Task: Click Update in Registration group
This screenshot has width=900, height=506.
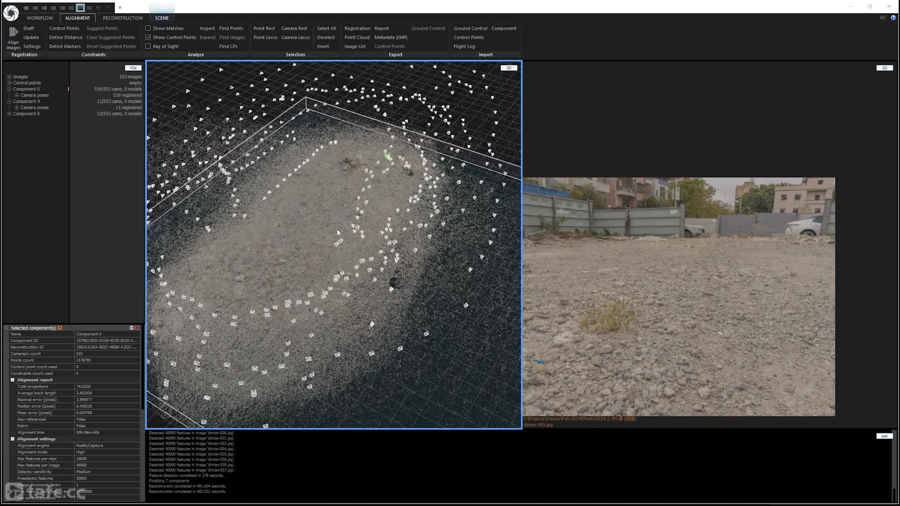Action: coord(31,37)
